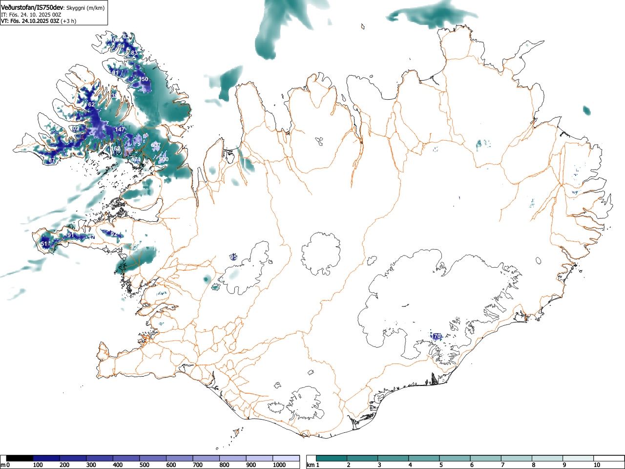
Task: Click the visibility value 62 on the map
Action: (91, 105)
